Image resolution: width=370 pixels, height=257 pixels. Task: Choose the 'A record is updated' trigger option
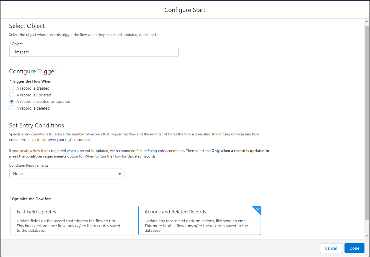pos(12,95)
